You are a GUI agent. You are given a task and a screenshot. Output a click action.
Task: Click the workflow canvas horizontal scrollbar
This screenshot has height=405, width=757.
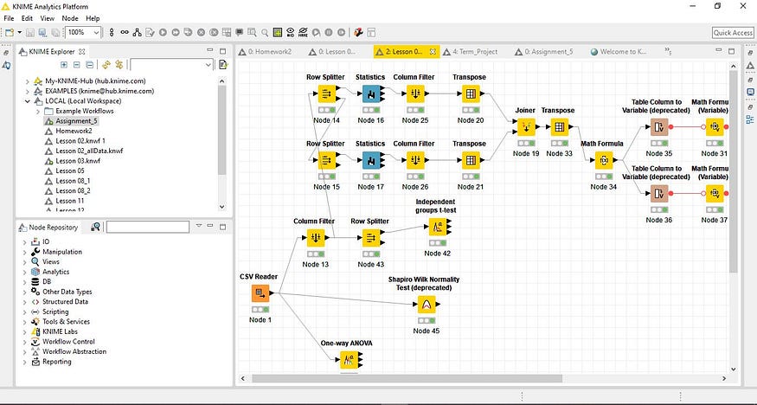click(407, 378)
